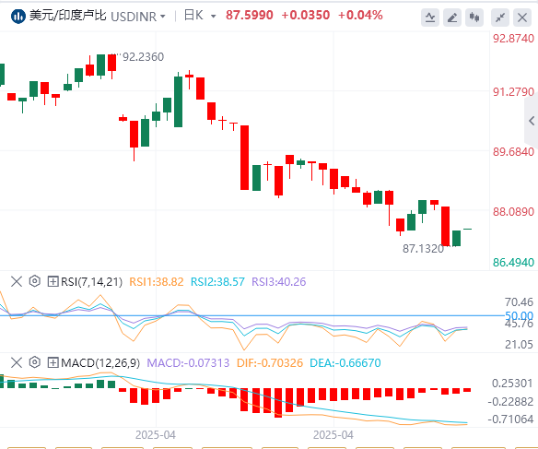This screenshot has width=538, height=449.
Task: Remove the RSI indicator panel
Action: coord(17,282)
